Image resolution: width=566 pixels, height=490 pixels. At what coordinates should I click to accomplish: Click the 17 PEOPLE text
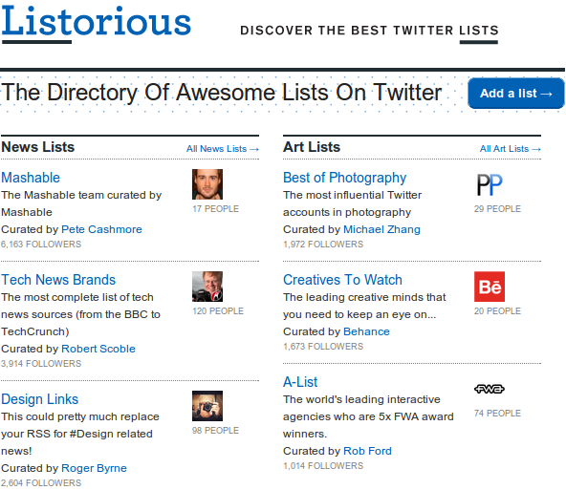click(215, 209)
